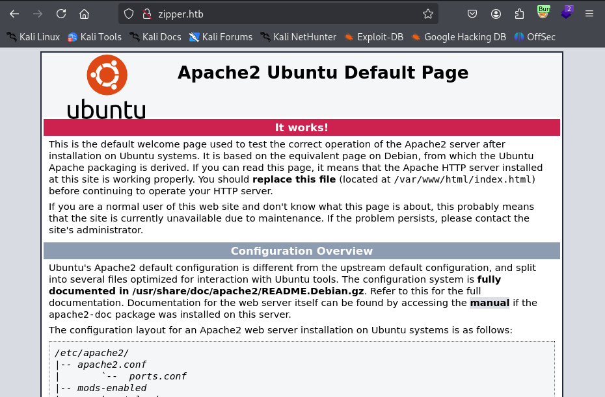605x397 pixels.
Task: Open the Google Hacking DB bookmark
Action: pos(459,37)
